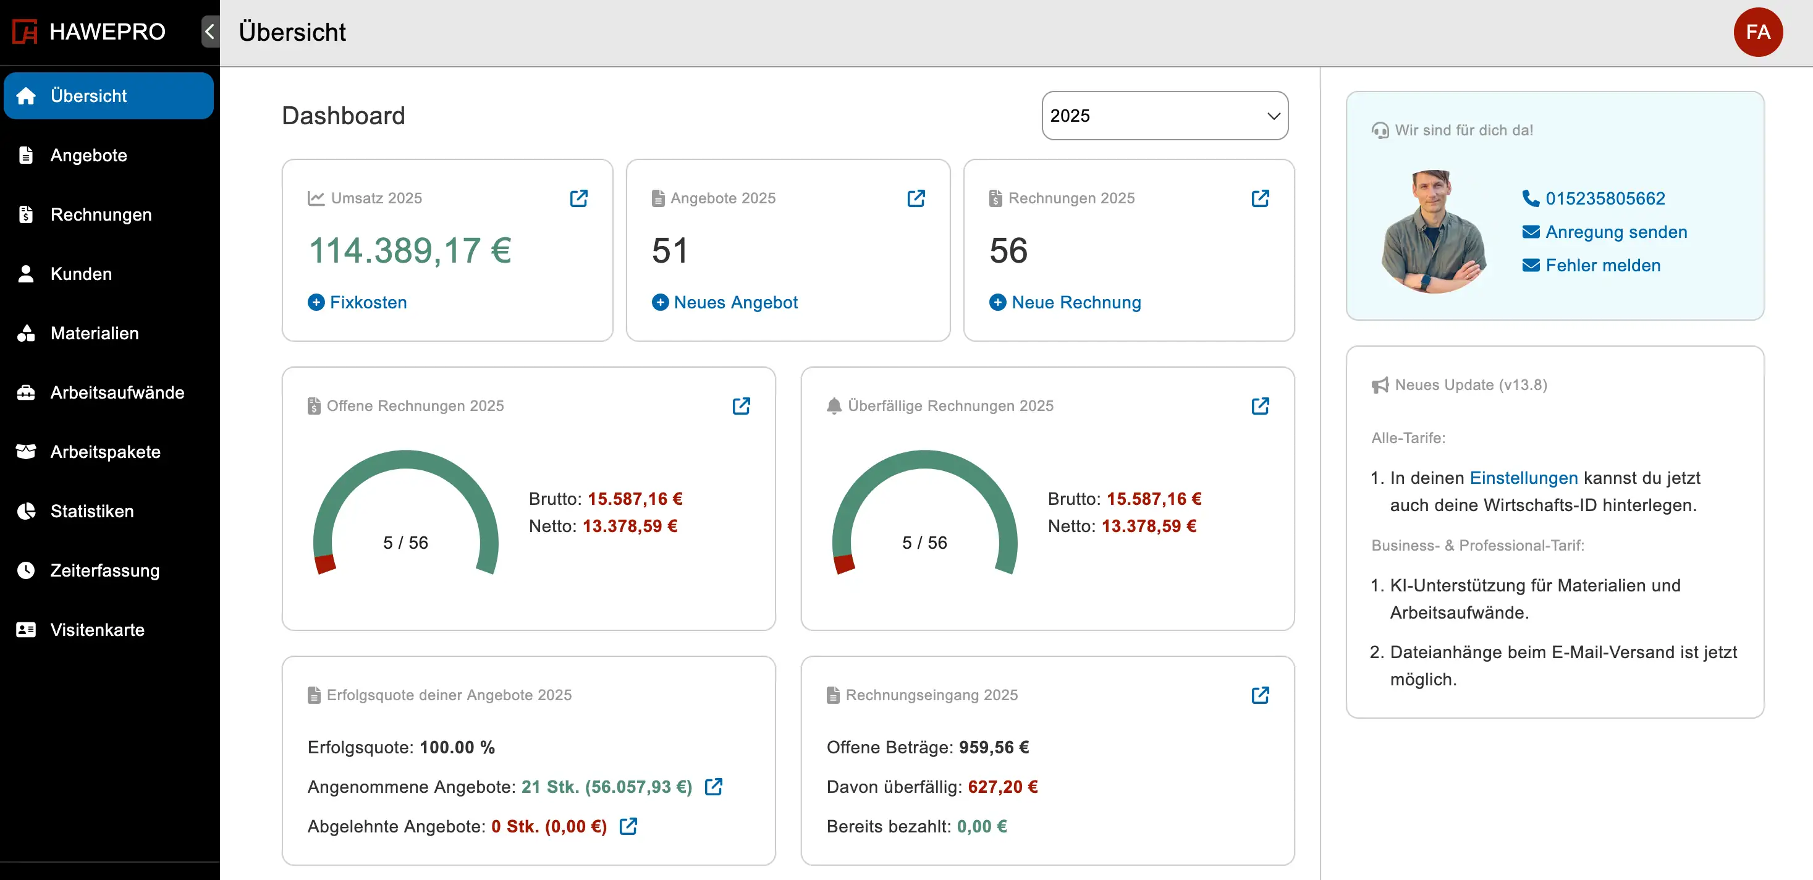Image resolution: width=1813 pixels, height=880 pixels.
Task: Click the Umsatz value 114.389,17 €
Action: tap(410, 251)
